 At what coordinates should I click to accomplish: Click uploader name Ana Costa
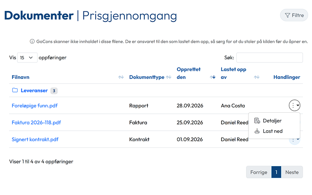[233, 105]
